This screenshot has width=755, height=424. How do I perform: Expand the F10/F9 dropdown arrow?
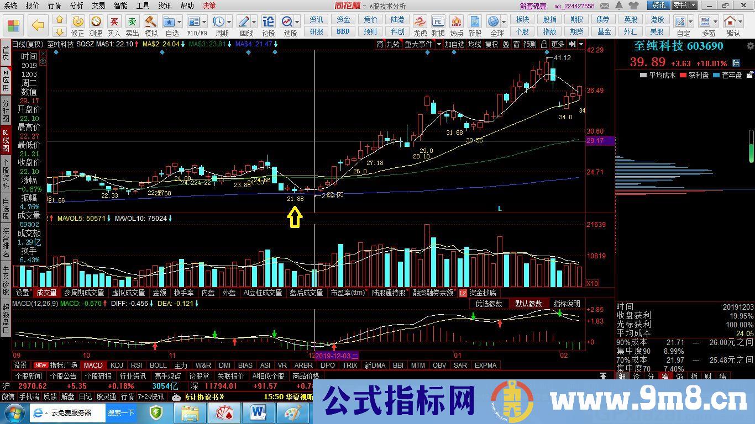click(x=203, y=22)
